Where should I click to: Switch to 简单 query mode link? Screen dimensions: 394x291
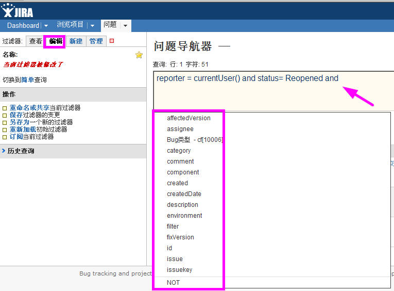pos(28,80)
